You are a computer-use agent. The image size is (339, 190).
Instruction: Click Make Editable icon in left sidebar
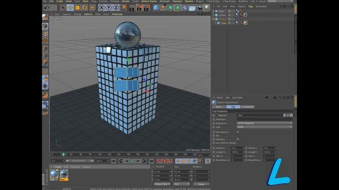point(45,17)
